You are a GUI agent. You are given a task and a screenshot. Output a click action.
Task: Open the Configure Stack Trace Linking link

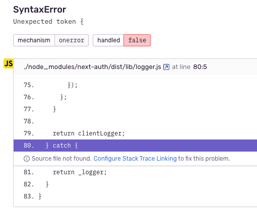(135, 159)
